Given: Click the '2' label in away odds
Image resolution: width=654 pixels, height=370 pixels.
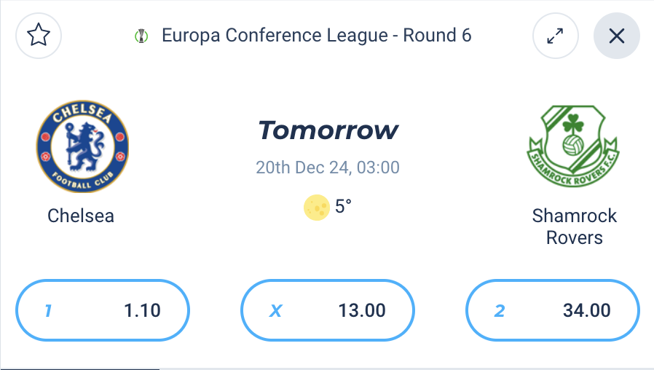Looking at the screenshot, I should click(x=500, y=311).
